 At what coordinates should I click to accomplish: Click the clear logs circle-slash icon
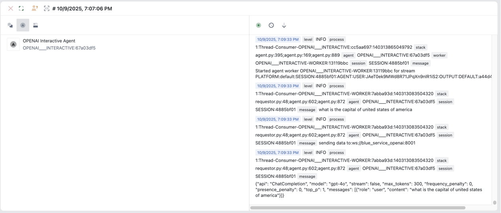[271, 25]
